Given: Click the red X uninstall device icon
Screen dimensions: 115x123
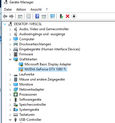Looking at the screenshot, I should pyautogui.click(x=68, y=16).
